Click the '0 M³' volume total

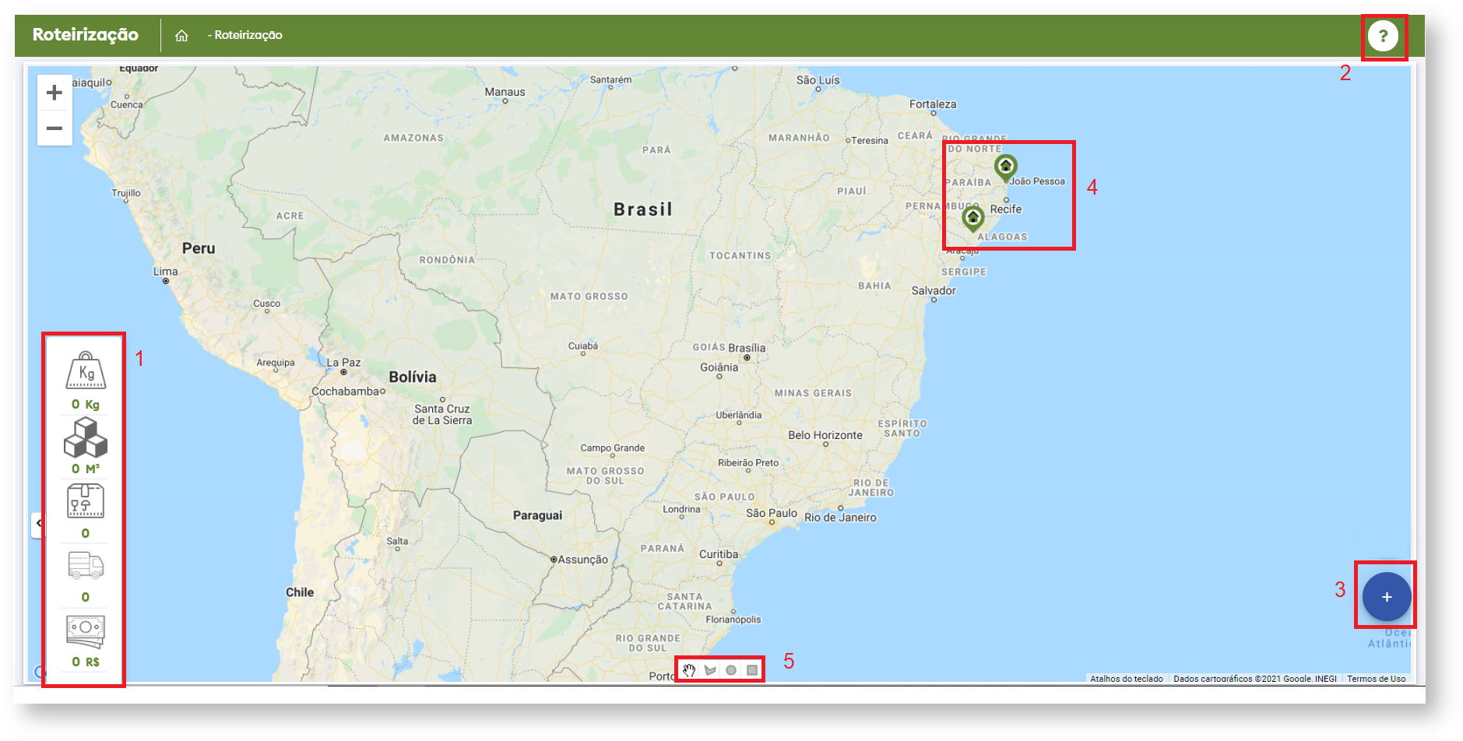86,469
